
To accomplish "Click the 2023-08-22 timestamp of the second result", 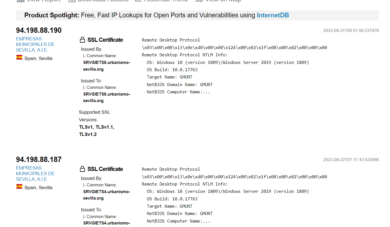I will (351, 160).
